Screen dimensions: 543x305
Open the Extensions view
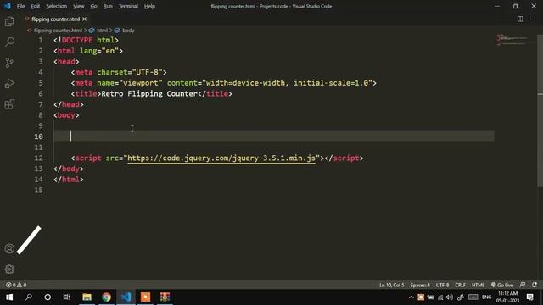9,104
